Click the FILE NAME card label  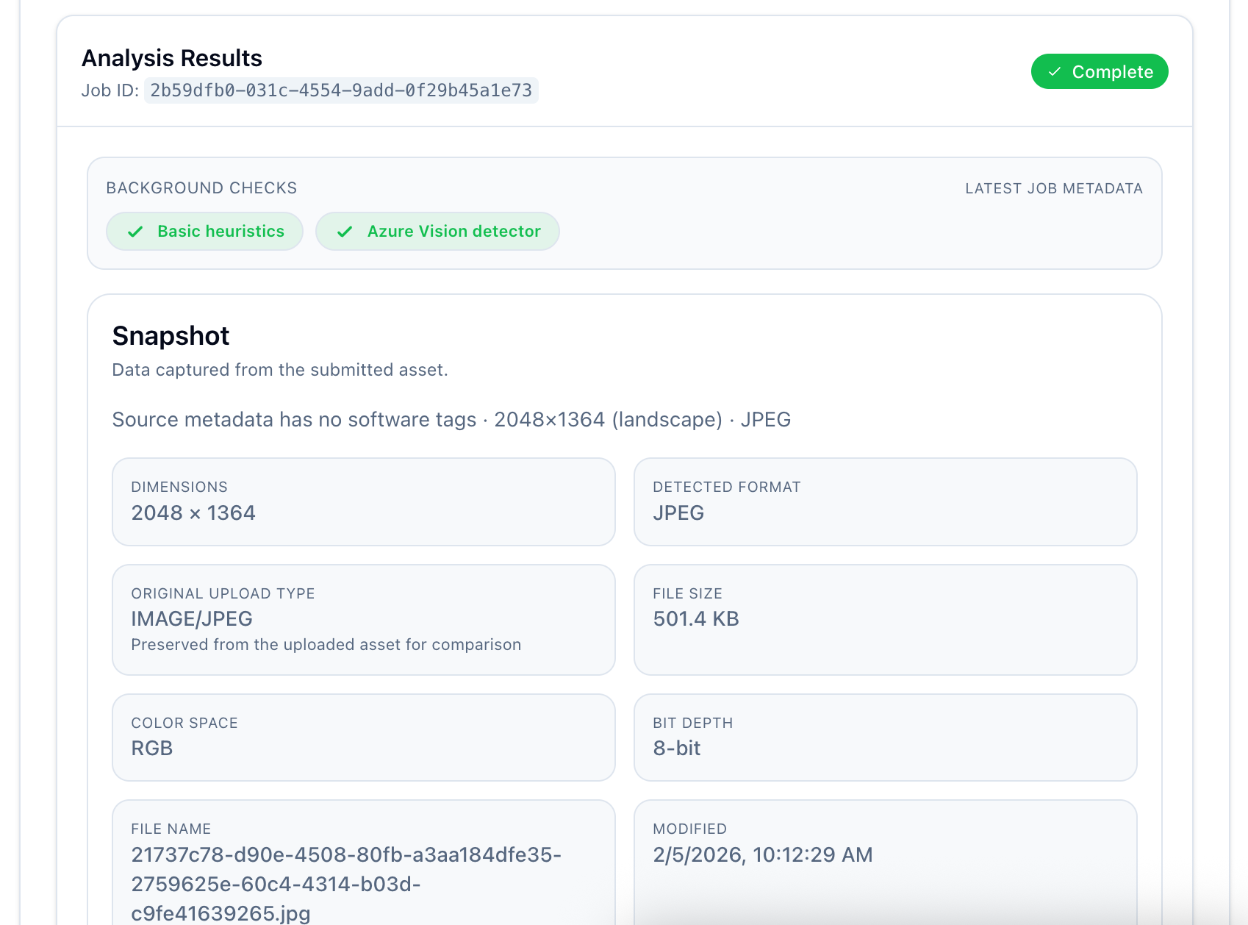(x=171, y=829)
